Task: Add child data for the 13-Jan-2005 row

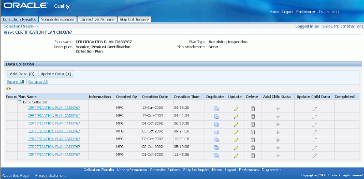Action: 277,109
